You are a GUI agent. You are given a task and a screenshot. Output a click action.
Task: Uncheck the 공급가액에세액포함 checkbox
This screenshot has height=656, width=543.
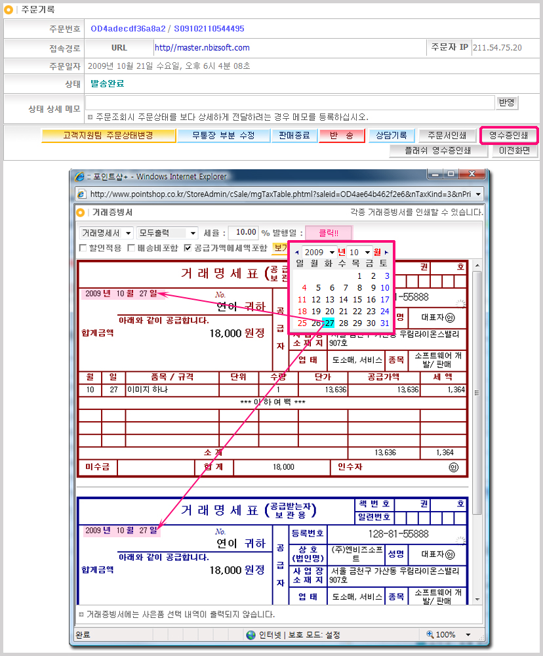coord(188,248)
